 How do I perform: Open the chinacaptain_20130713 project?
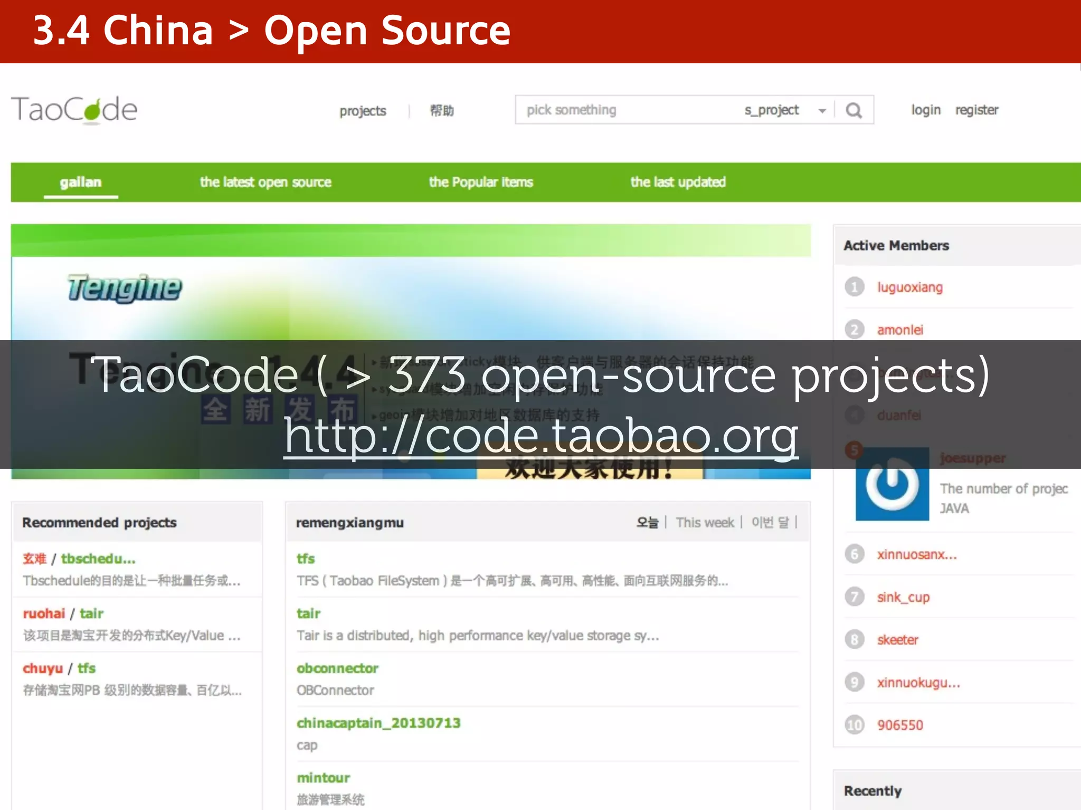378,723
